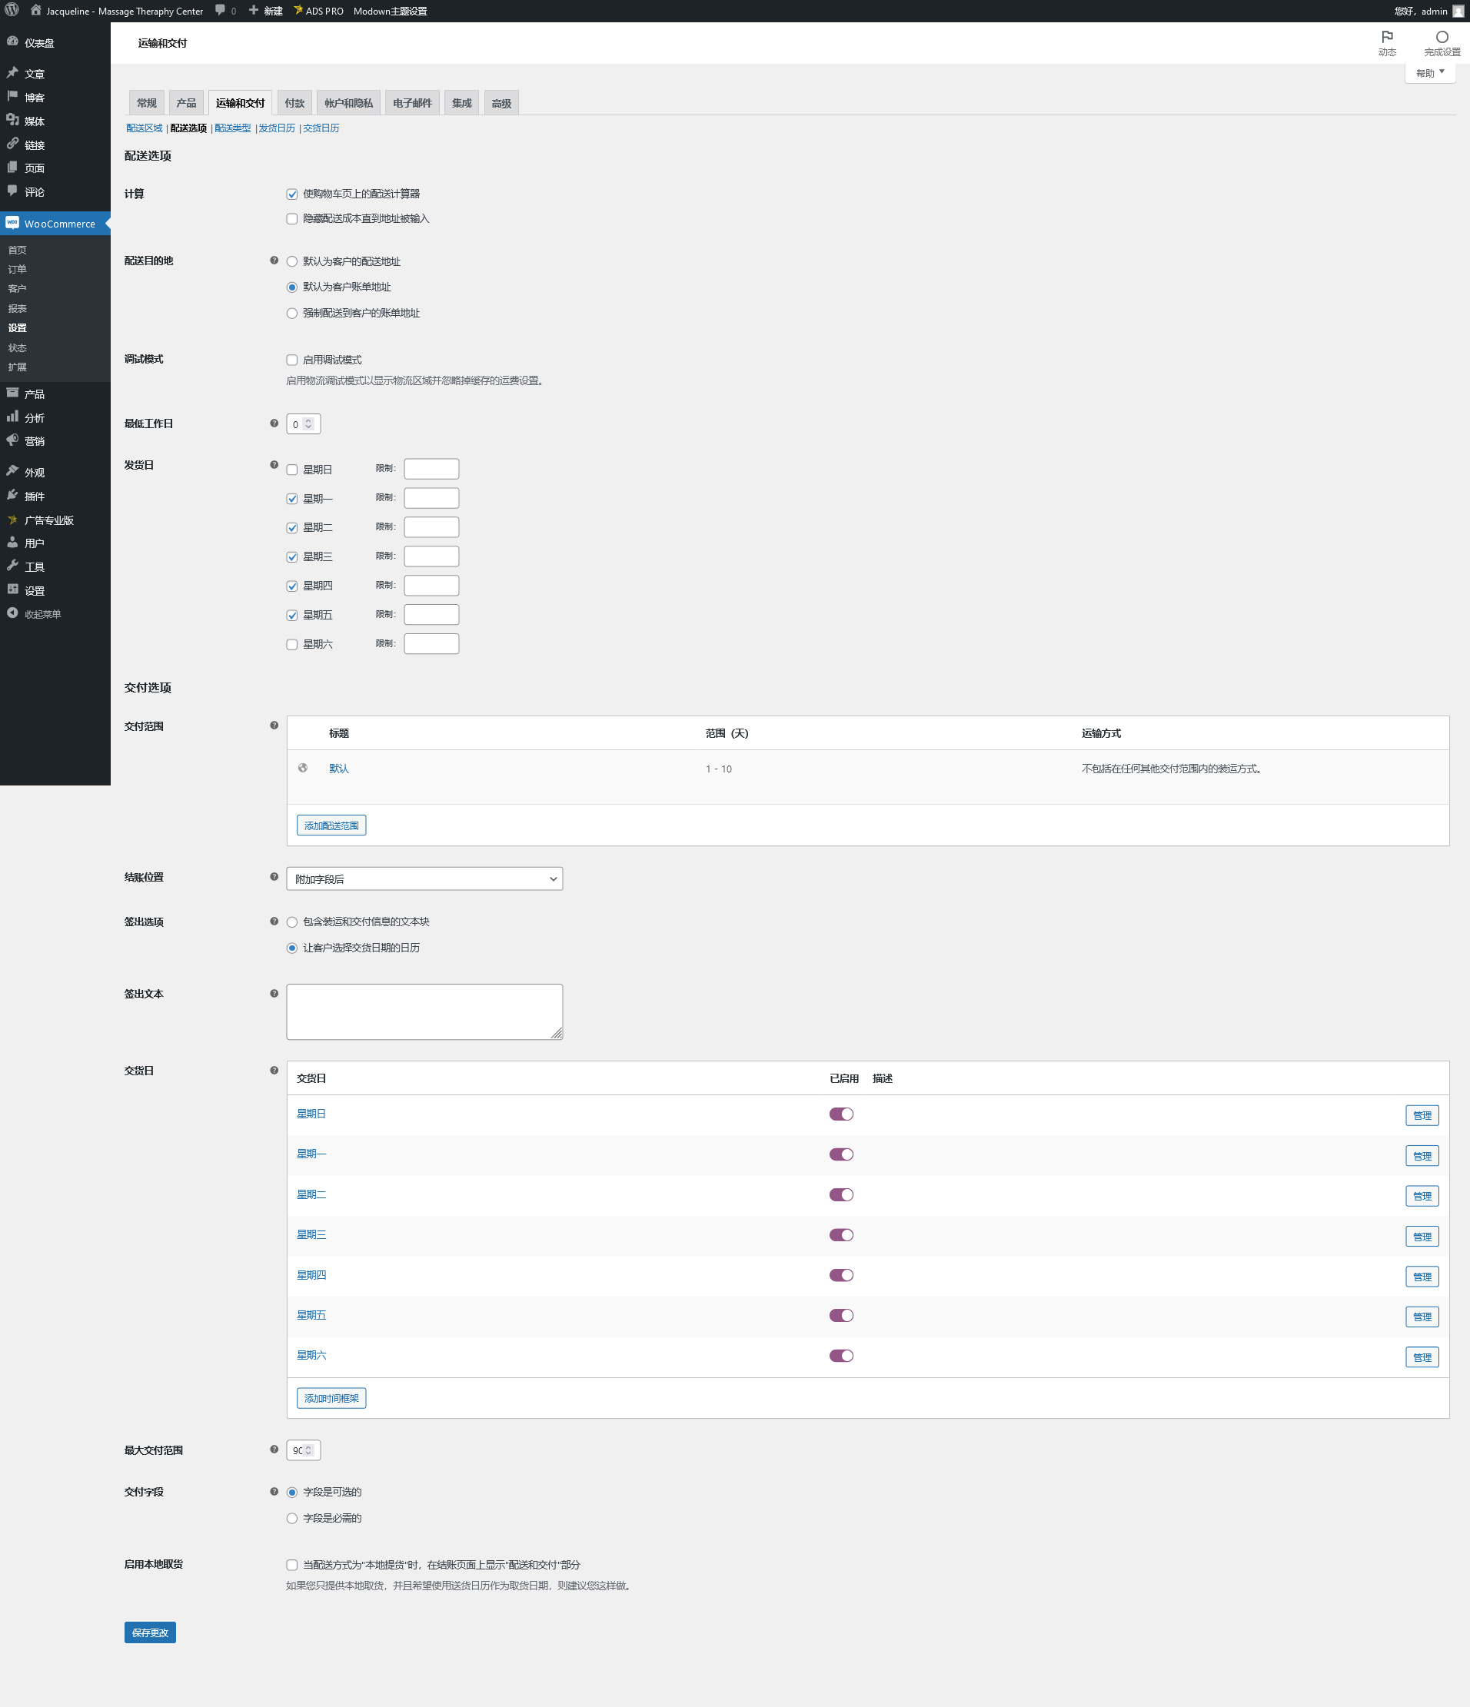Screen dimensions: 1470x1707
Task: Click help icon beside 最低工作日
Action: point(274,423)
